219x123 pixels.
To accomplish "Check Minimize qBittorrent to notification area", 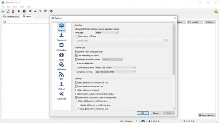I will 78,105.
